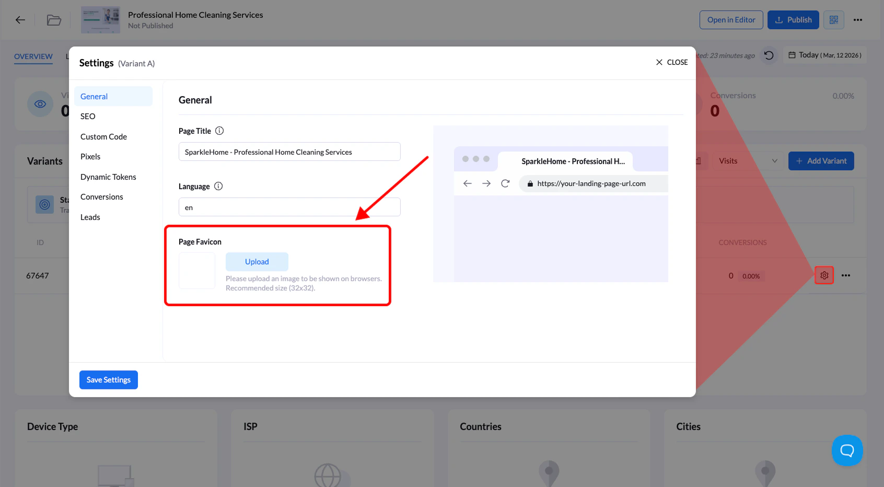Click the Page Title input field
This screenshot has width=884, height=487.
[289, 152]
